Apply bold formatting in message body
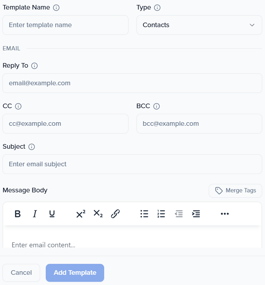The width and height of the screenshot is (265, 285). [18, 213]
